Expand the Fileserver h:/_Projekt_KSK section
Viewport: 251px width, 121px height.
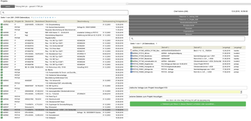point(189,20)
